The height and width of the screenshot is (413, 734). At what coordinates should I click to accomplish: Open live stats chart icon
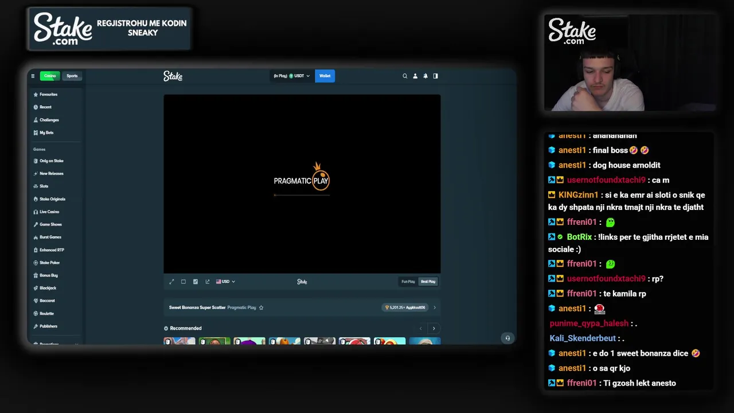196,282
